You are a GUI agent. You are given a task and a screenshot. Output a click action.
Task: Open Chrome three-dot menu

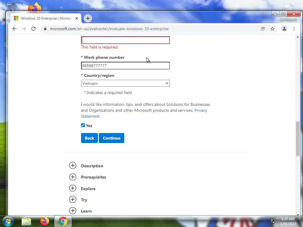294,29
